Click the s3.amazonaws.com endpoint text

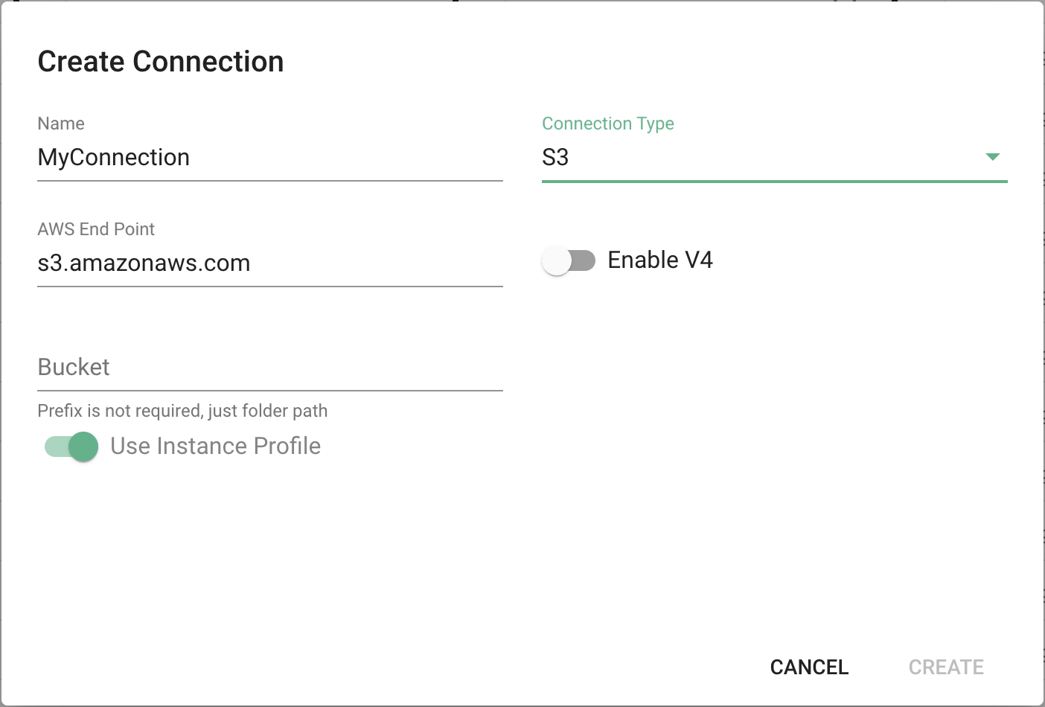point(144,263)
